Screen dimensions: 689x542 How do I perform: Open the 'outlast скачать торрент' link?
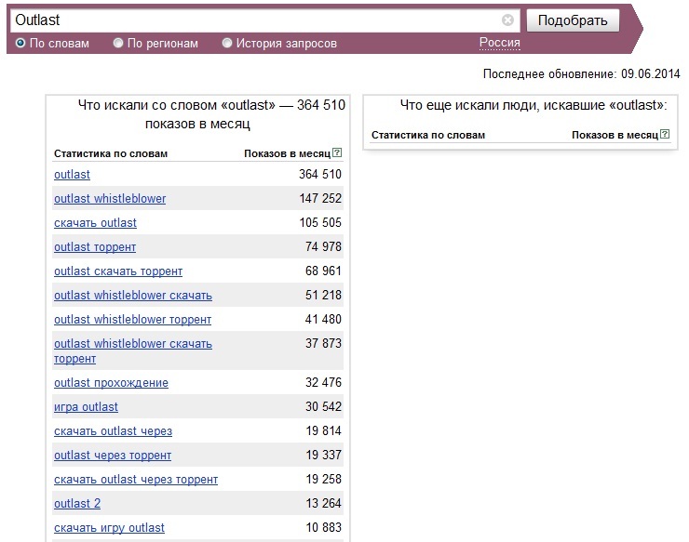118,271
